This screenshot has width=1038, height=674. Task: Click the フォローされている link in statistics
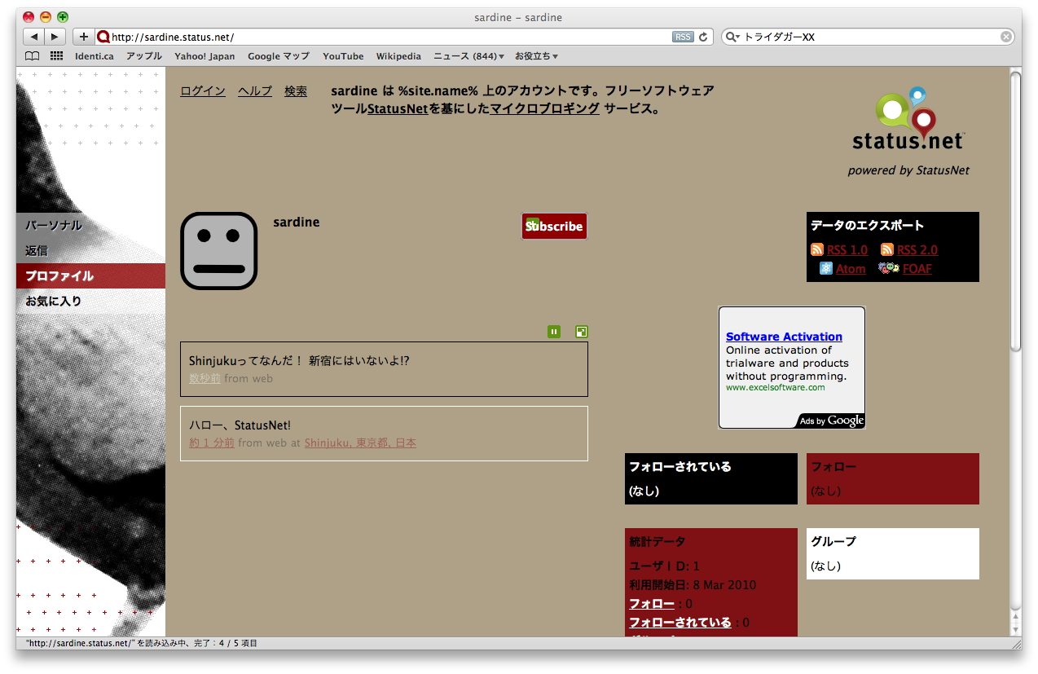coord(680,622)
